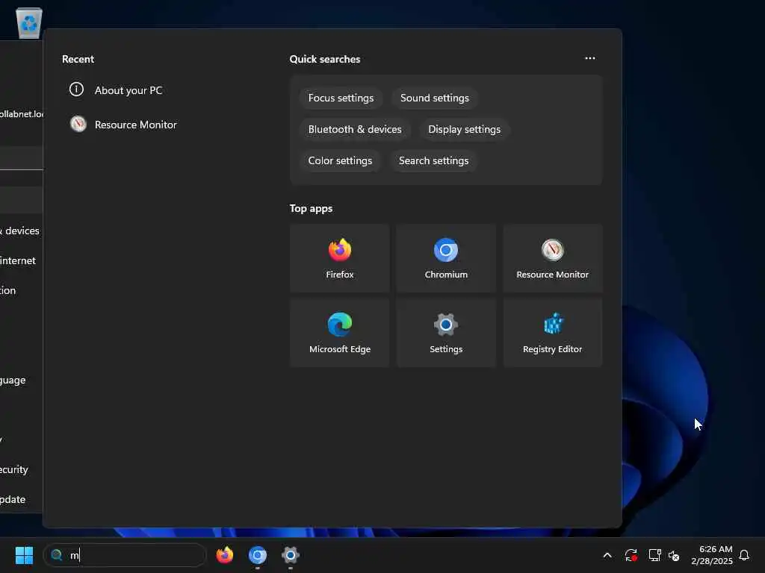This screenshot has height=573, width=765.
Task: Click the search magnifier icon in taskbar
Action: click(57, 555)
